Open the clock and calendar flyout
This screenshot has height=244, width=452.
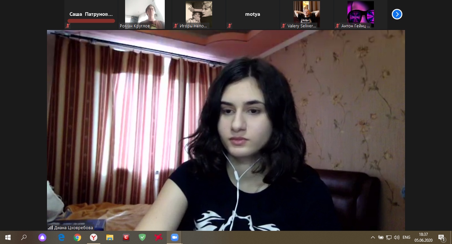[423, 238]
